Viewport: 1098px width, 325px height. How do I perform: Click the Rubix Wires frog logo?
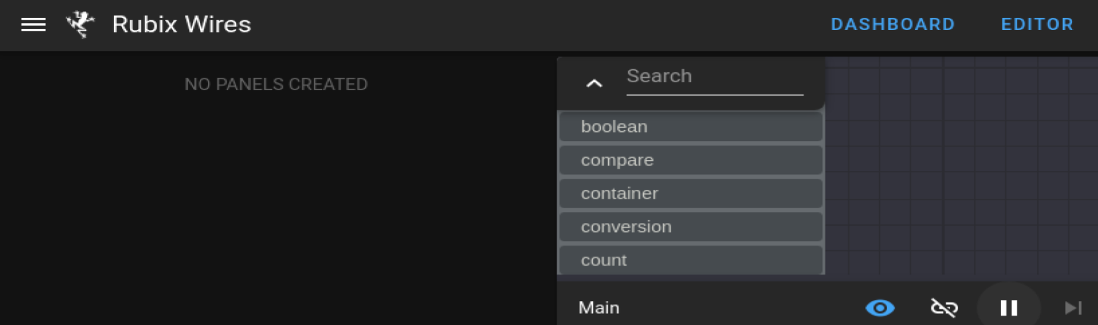[80, 25]
